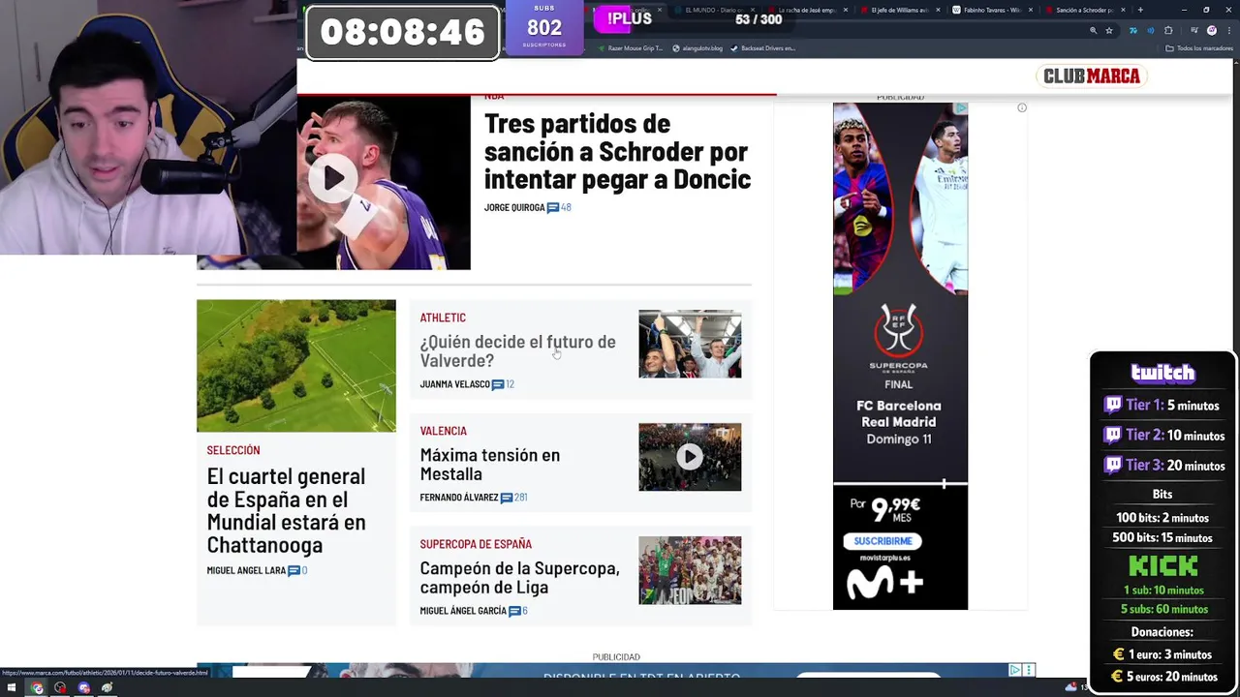Open the SUPERCOPA DE ESPAÑA section label
Image resolution: width=1240 pixels, height=697 pixels.
click(x=476, y=544)
